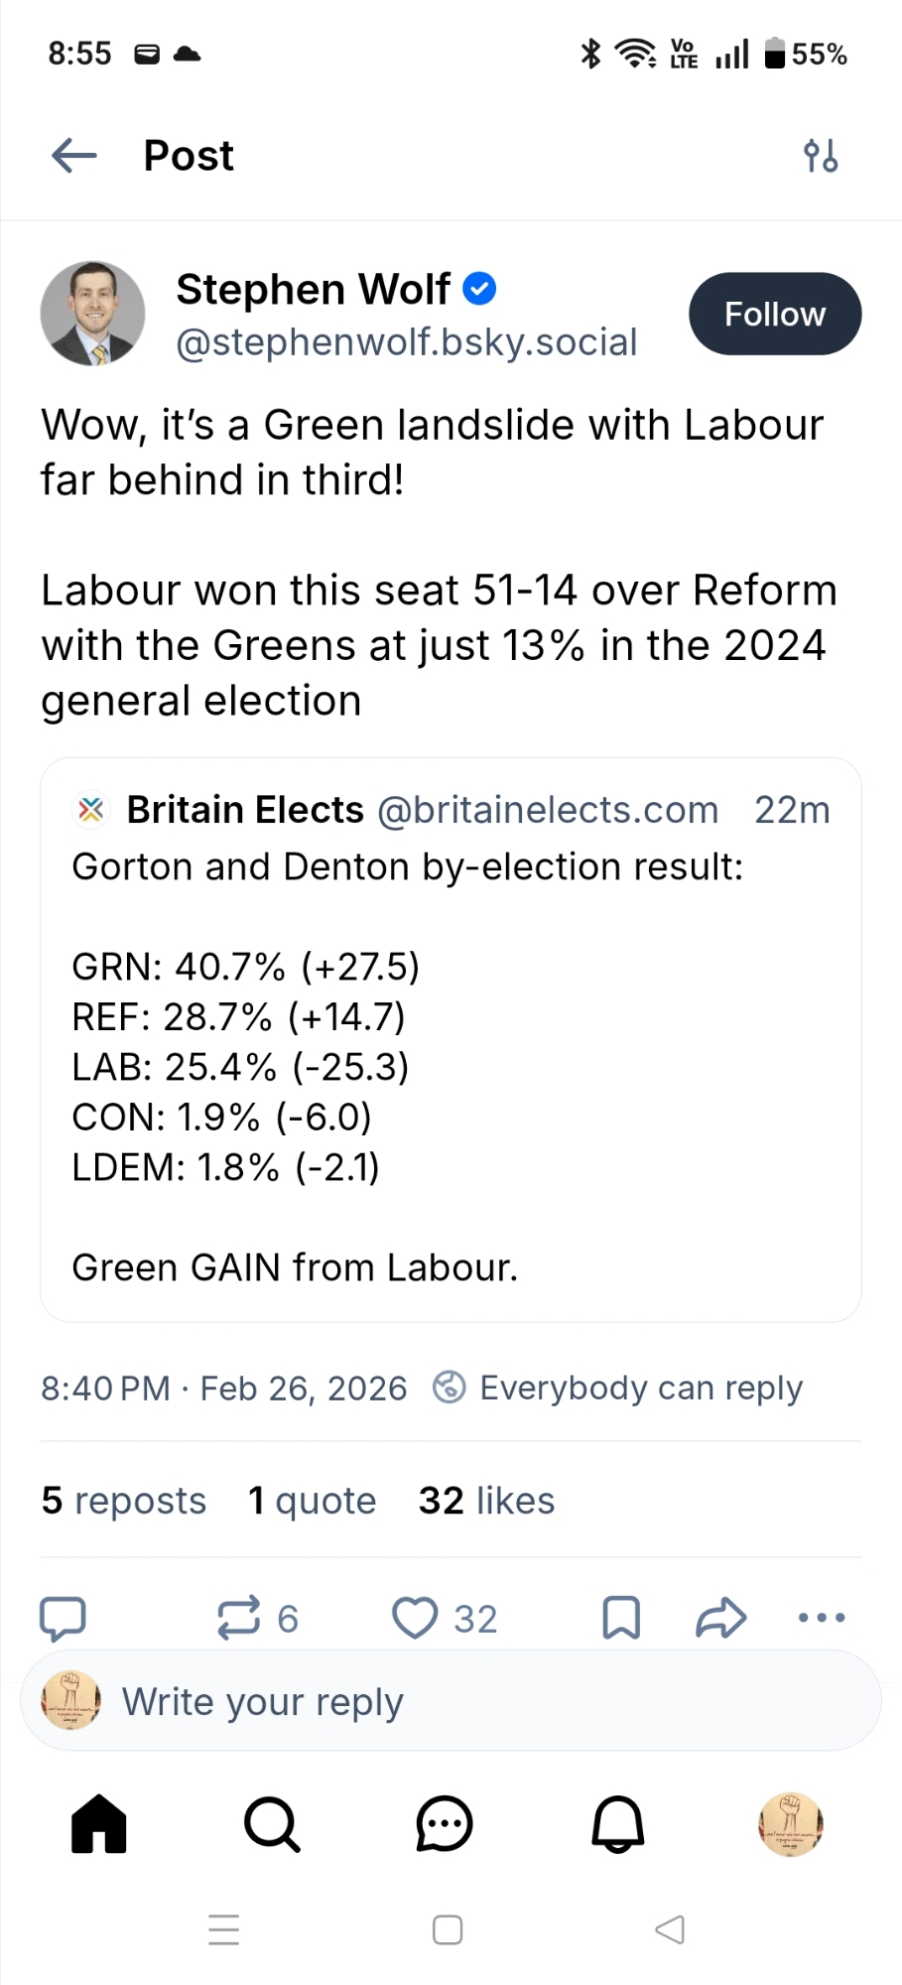This screenshot has height=1985, width=902.
Task: Repost this post using repost icon
Action: (239, 1618)
